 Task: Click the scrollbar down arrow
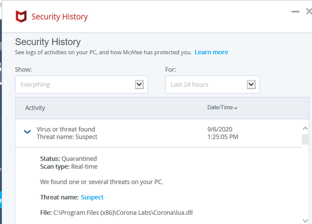point(305,221)
